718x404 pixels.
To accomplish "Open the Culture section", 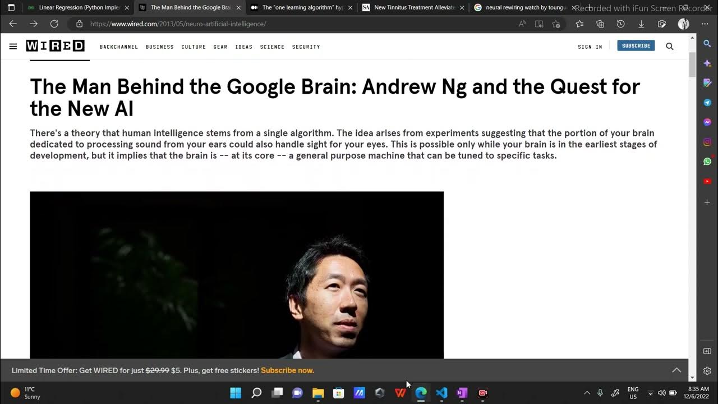I will click(194, 47).
